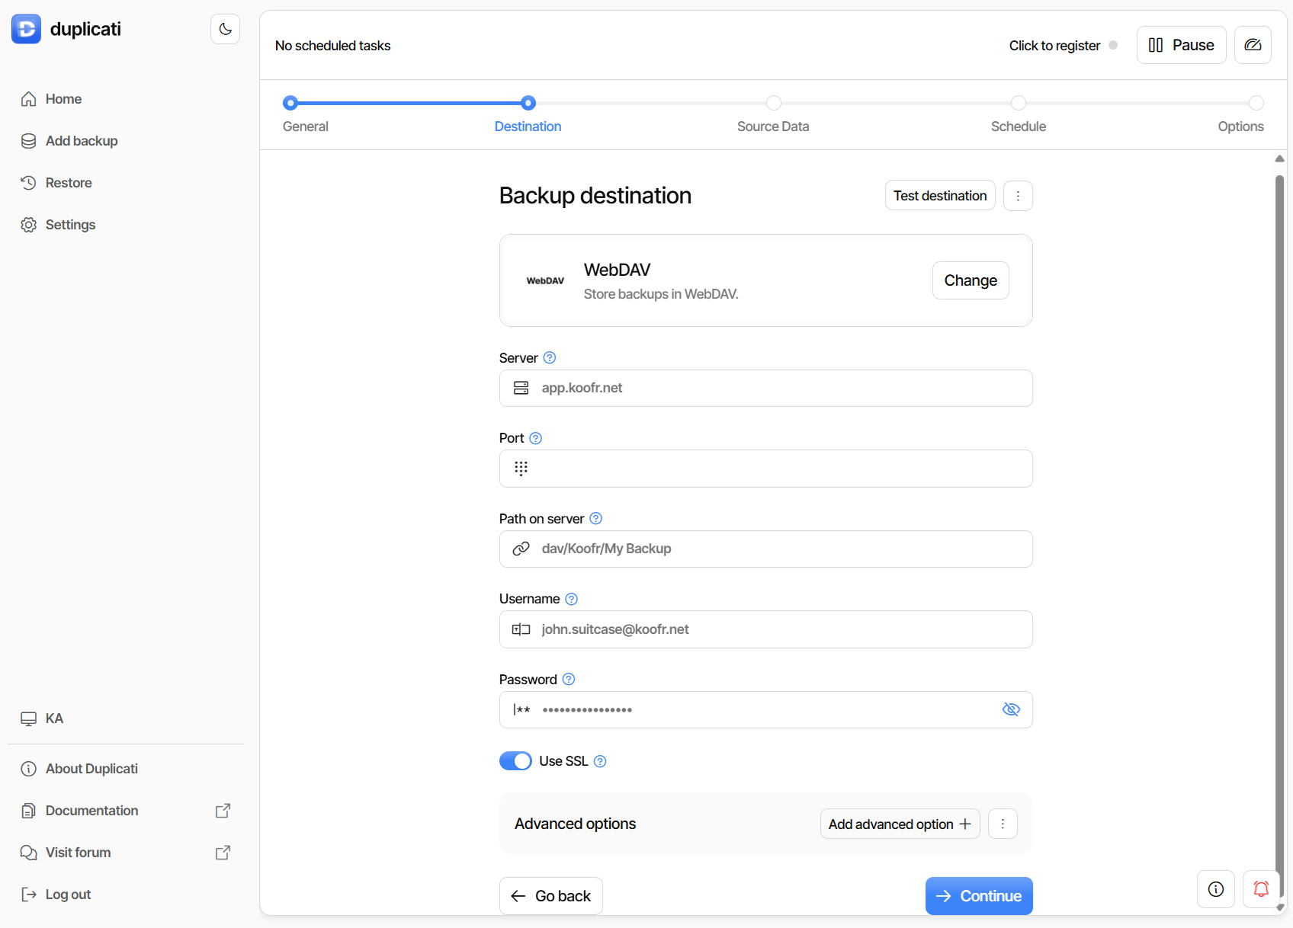Screen dimensions: 1293x928
Task: Pause Duplicati with the Pause button
Action: coord(1181,44)
